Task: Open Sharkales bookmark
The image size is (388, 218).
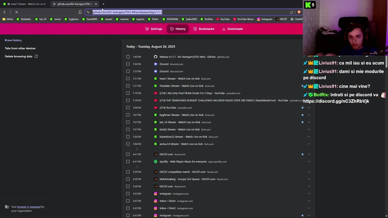Action: [24, 19]
